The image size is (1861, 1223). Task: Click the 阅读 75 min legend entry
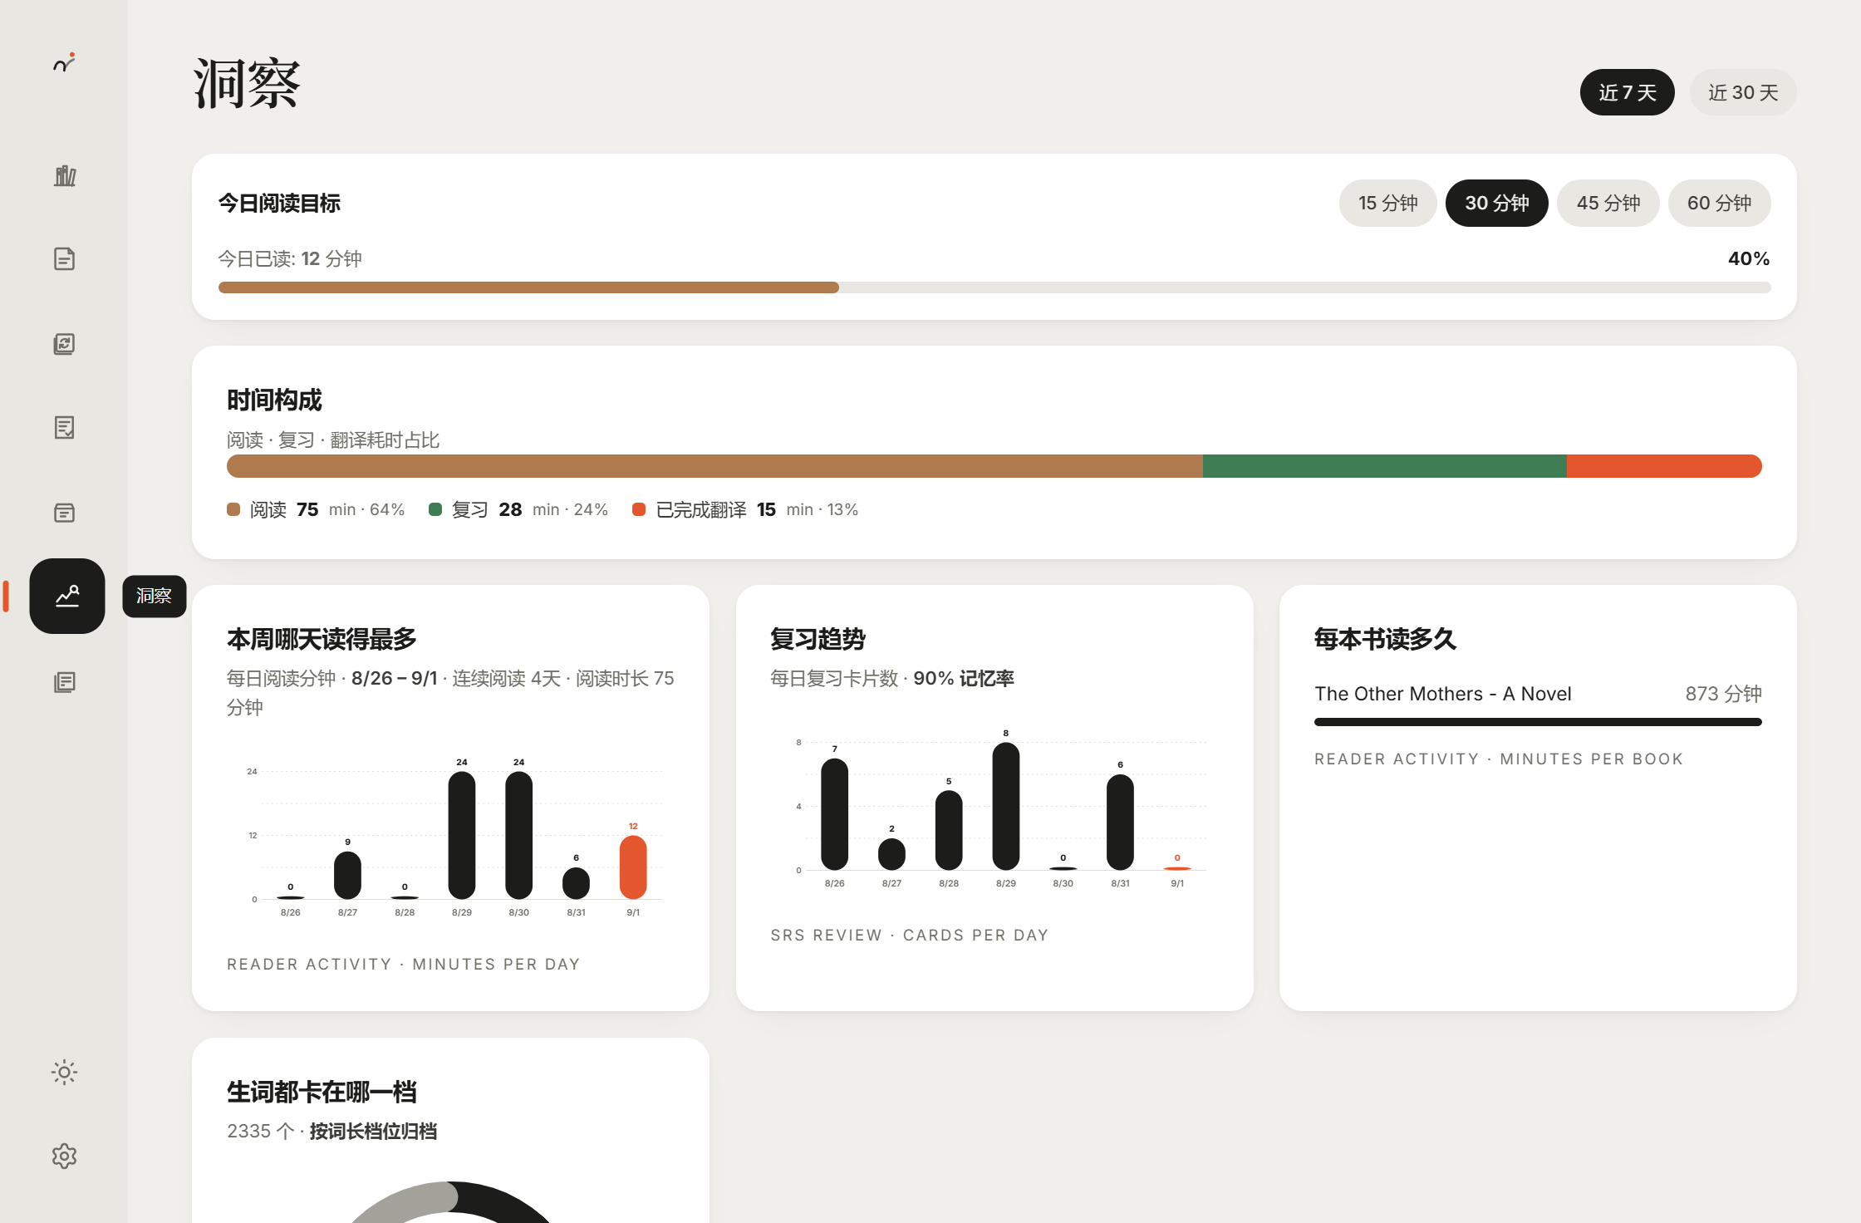316,509
